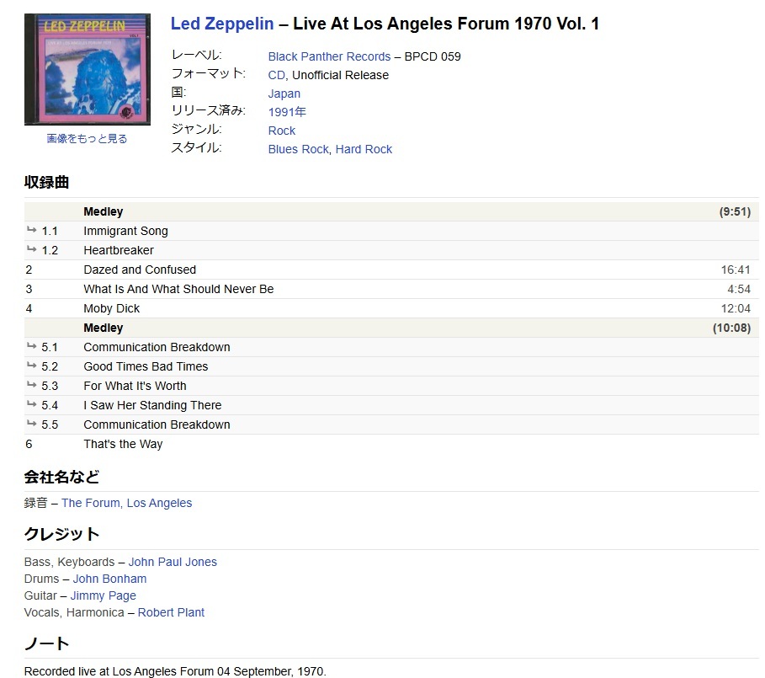Click the ノート section heading
Viewport: 765px width, 678px height.
coord(47,643)
